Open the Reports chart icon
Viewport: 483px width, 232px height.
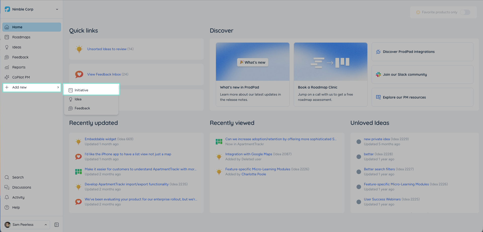tap(7, 67)
